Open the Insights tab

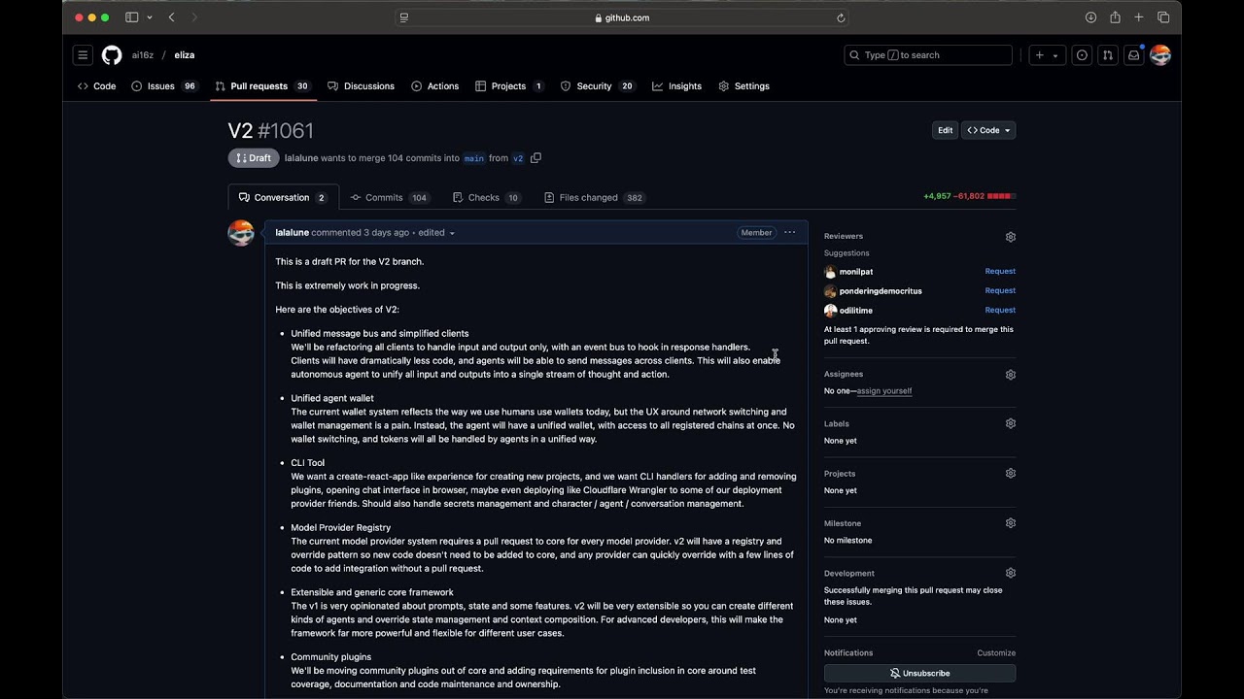tap(676, 86)
